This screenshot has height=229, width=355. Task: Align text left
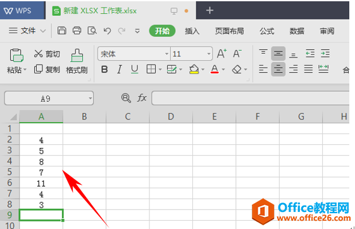coord(263,69)
